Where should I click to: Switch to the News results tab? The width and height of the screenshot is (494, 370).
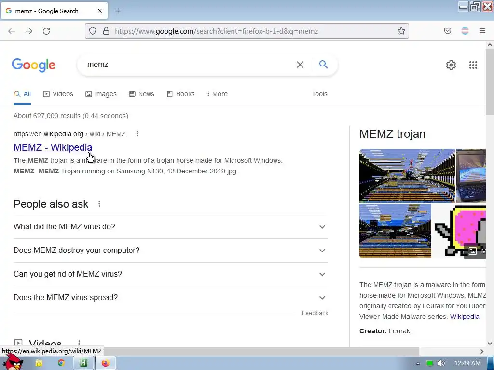click(x=141, y=94)
